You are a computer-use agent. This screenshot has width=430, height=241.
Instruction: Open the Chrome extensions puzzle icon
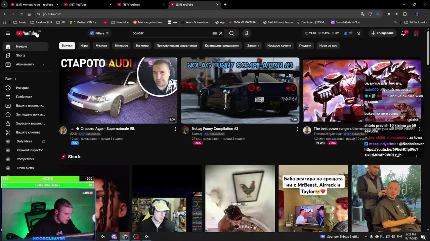pos(405,14)
